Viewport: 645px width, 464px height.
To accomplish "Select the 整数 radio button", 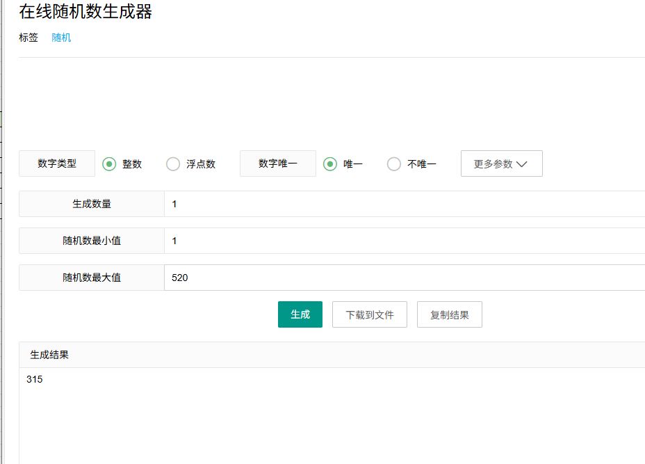I will (109, 164).
